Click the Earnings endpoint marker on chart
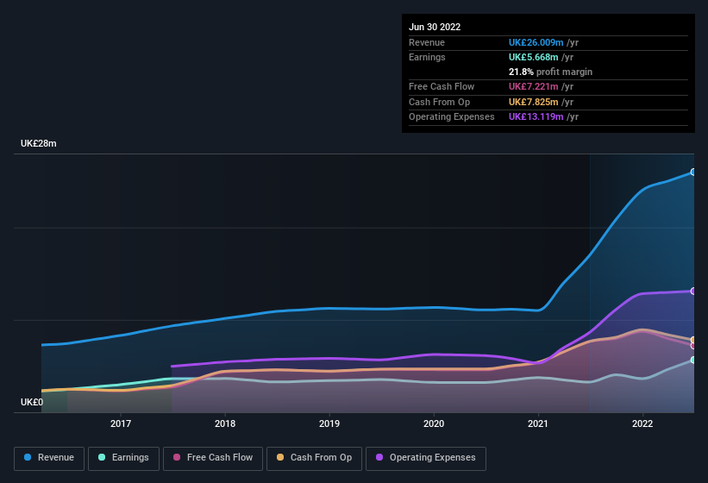Screen dimensions: 708x483 [693, 360]
